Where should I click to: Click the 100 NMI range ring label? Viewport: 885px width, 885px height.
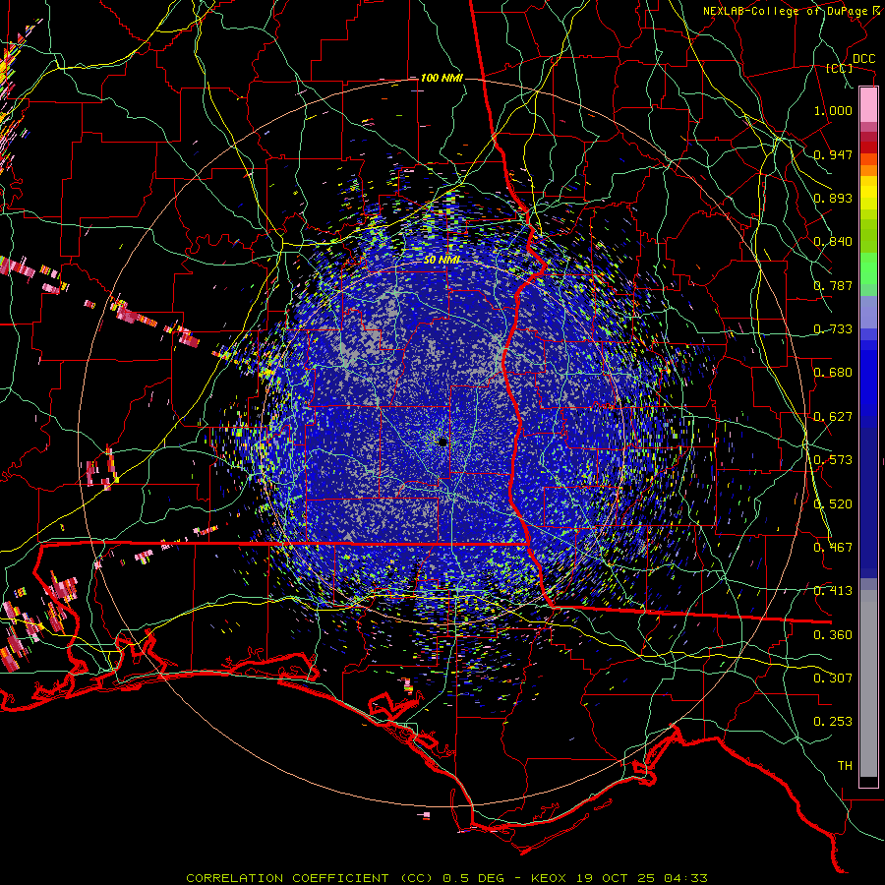[x=442, y=78]
